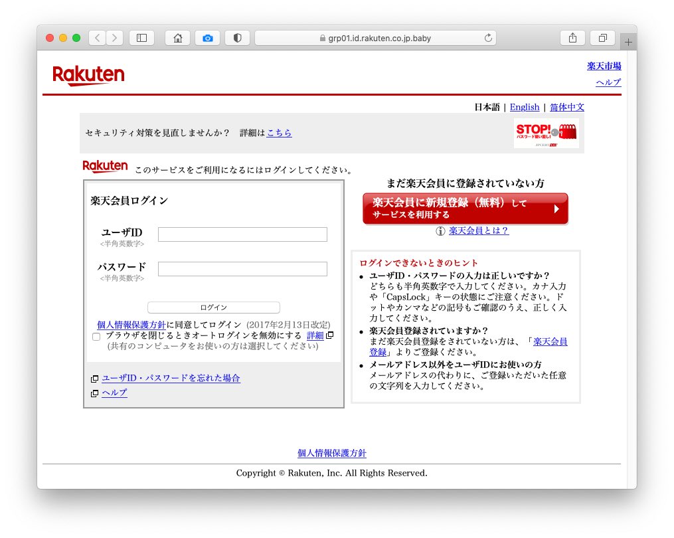Click the popup icon beside bottom ヘルプ
Screen dimensions: 674x538
pyautogui.click(x=94, y=393)
